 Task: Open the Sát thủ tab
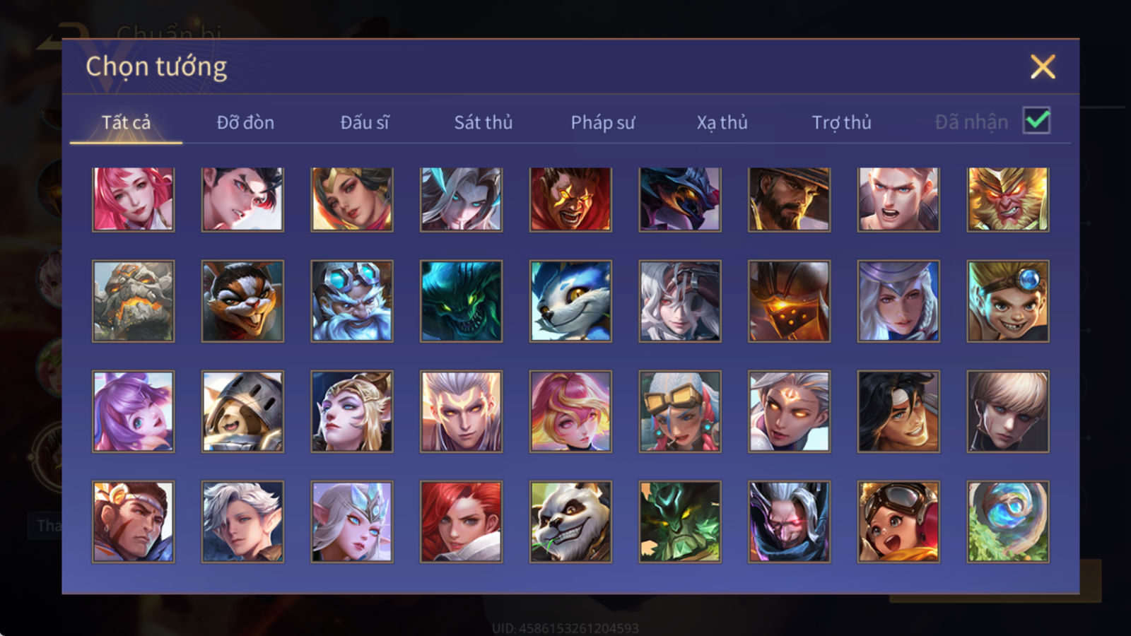tap(484, 122)
